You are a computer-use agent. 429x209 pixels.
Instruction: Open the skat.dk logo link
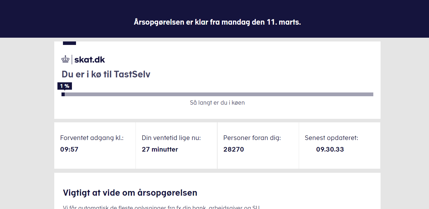point(89,60)
